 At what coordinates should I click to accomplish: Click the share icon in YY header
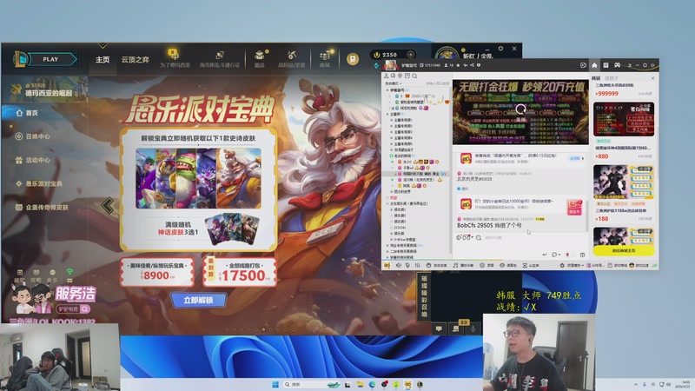click(x=472, y=65)
